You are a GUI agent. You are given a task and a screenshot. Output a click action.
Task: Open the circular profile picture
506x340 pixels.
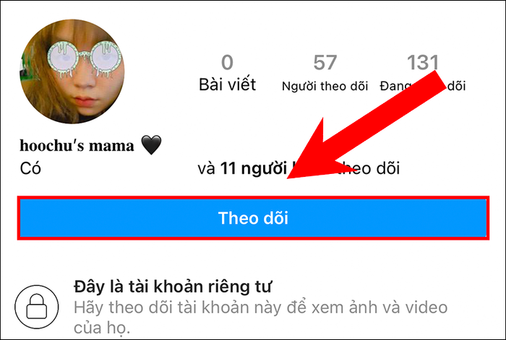[x=72, y=71]
